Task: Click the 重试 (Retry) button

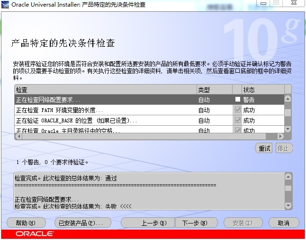Action: pyautogui.click(x=264, y=148)
